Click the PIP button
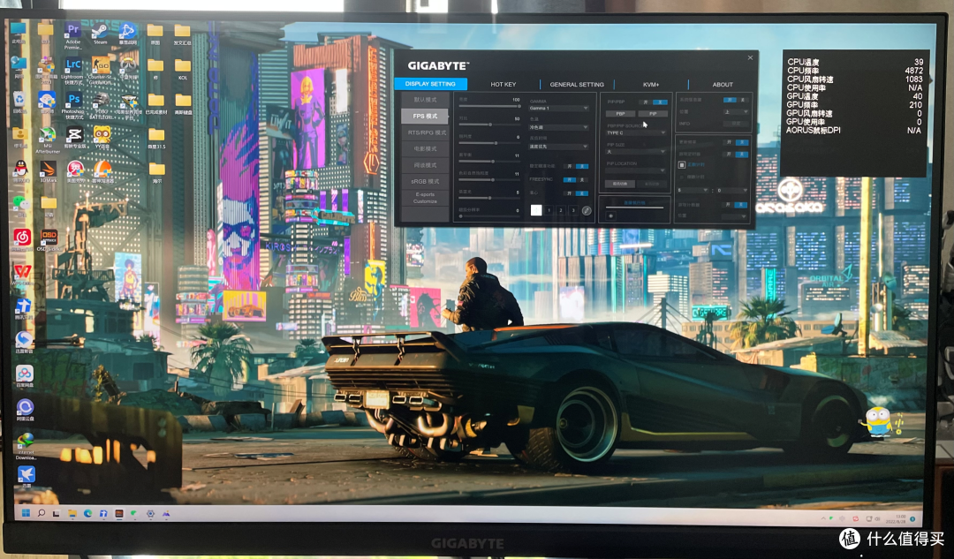The image size is (954, 559). 652,114
